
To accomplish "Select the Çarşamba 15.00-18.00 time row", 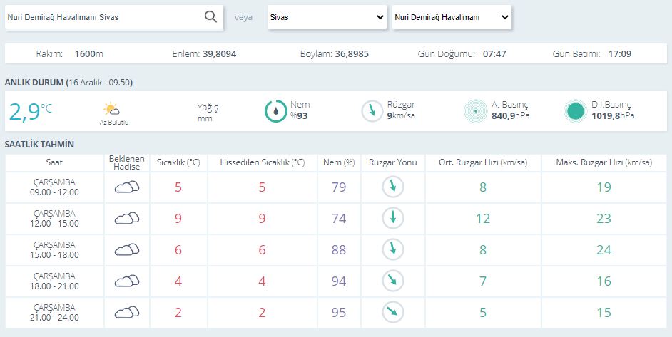I will (x=54, y=249).
